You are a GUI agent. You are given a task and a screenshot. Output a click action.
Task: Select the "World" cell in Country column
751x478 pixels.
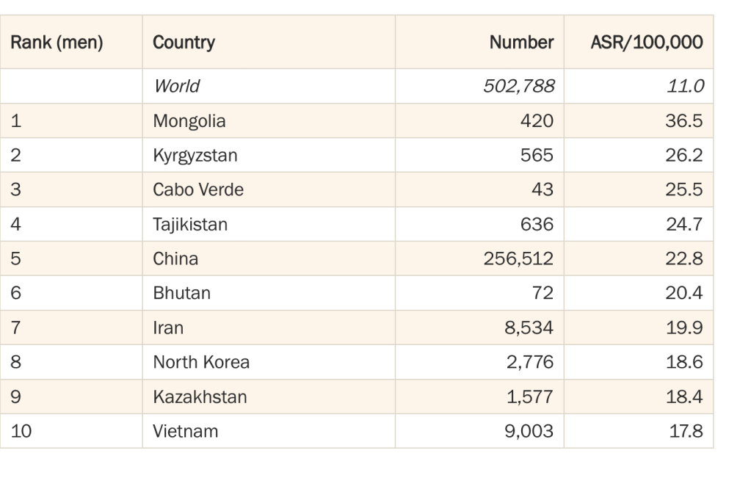(177, 87)
